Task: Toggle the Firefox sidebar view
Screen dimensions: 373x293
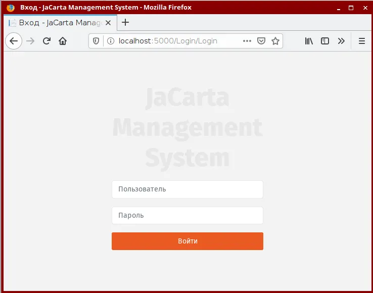Action: [x=324, y=41]
